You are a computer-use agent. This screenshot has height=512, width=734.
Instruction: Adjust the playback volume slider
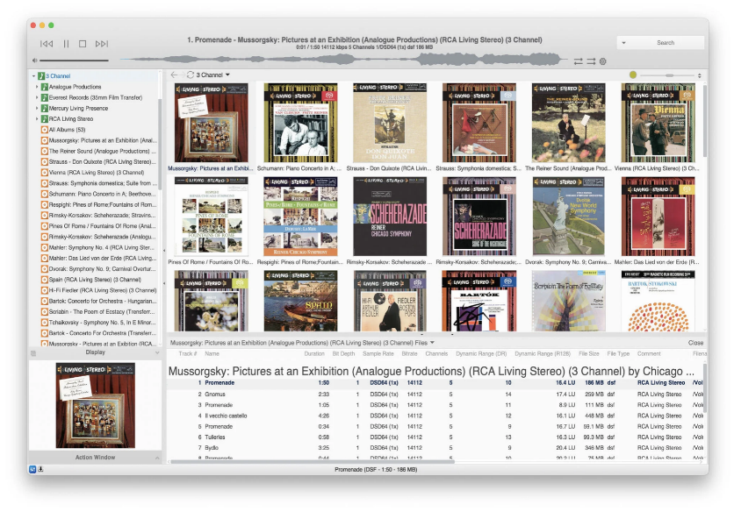[74, 60]
